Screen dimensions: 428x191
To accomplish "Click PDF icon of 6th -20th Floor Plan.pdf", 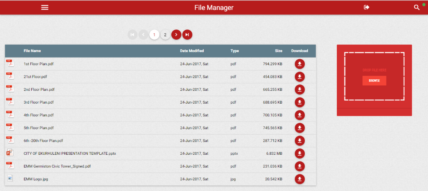I will [x=10, y=140].
